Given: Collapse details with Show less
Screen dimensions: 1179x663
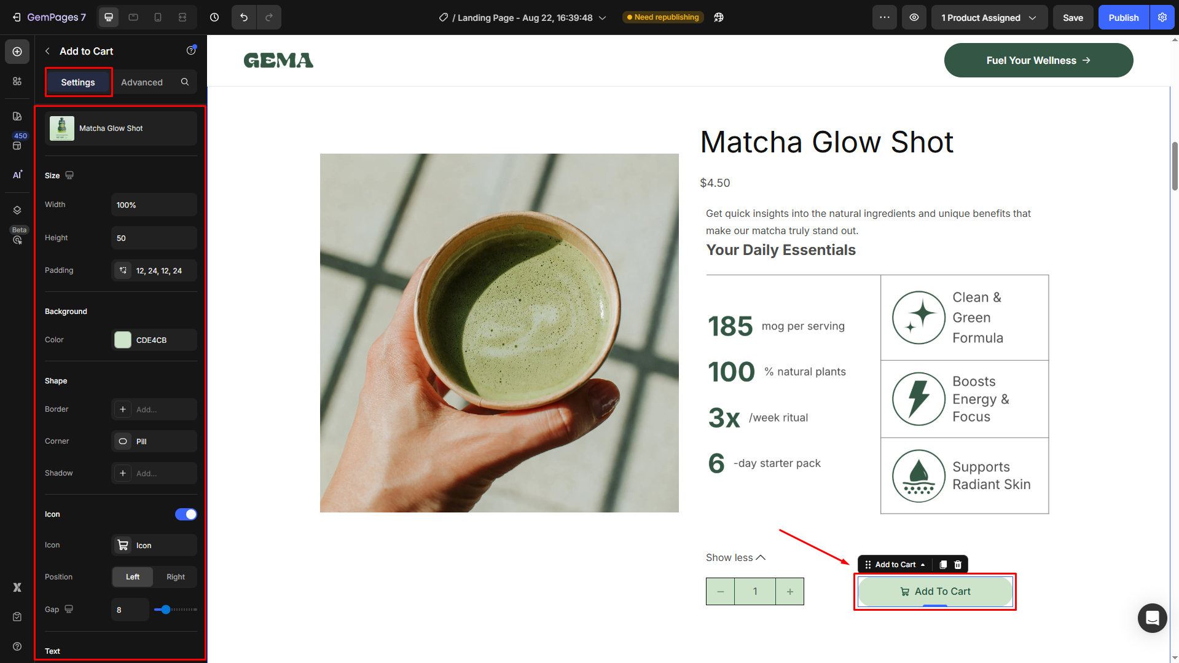Looking at the screenshot, I should 735,557.
